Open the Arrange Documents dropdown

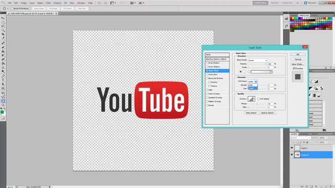tap(133, 3)
